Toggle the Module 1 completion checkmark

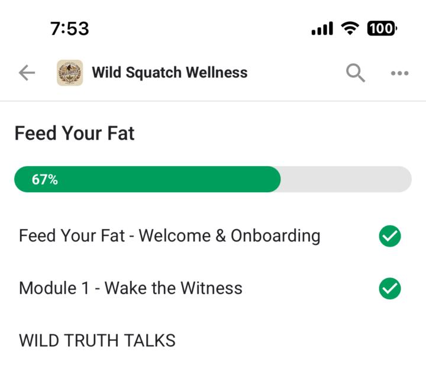click(x=389, y=288)
